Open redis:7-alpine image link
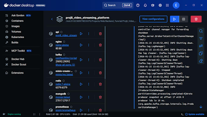The width and height of the screenshot is (207, 117). pos(63,84)
